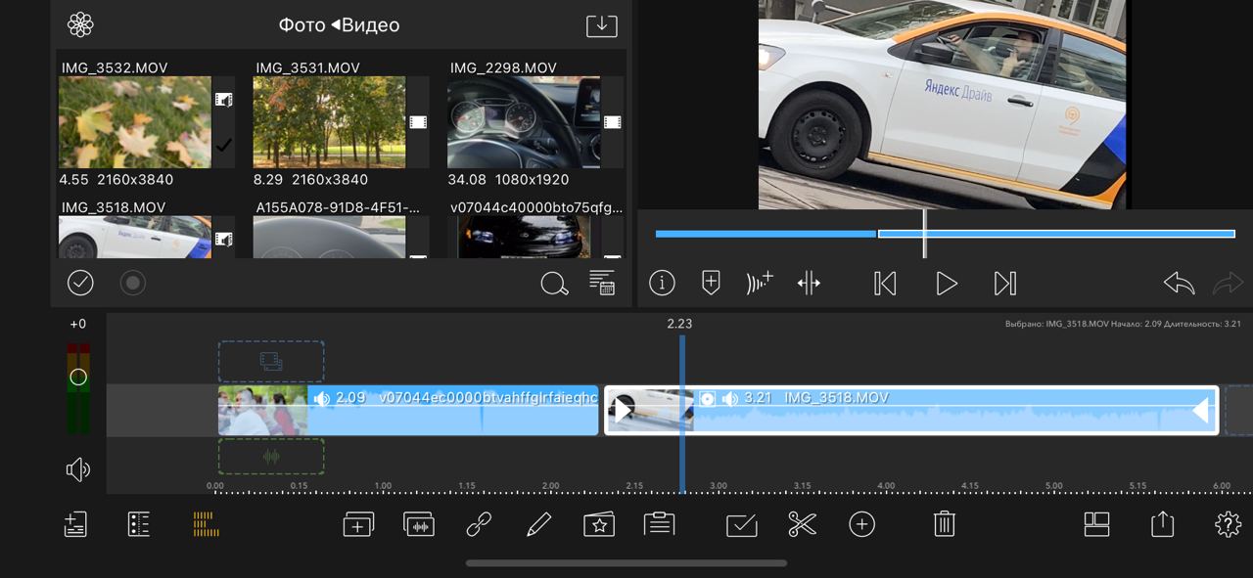This screenshot has width=1253, height=578.
Task: Open project settings gear
Action: [x=1228, y=525]
